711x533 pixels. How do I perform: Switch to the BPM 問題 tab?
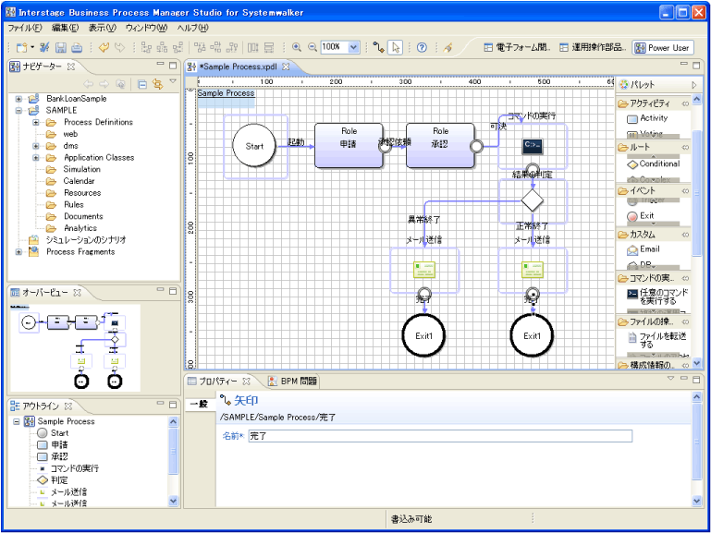pyautogui.click(x=293, y=382)
